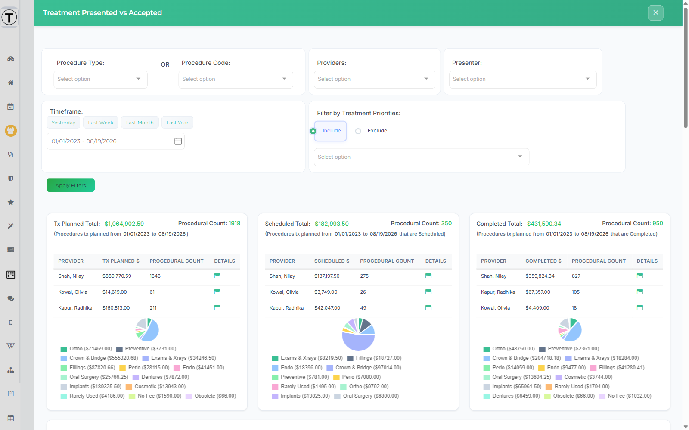Screen dimensions: 689x430
Task: Click the mobile phone icon in sidebar
Action: [11, 322]
